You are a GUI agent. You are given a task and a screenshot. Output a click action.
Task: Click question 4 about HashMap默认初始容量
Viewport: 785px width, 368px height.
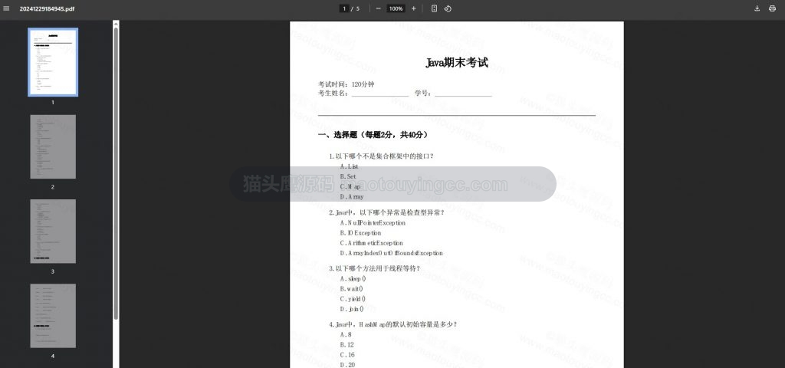[x=393, y=324]
